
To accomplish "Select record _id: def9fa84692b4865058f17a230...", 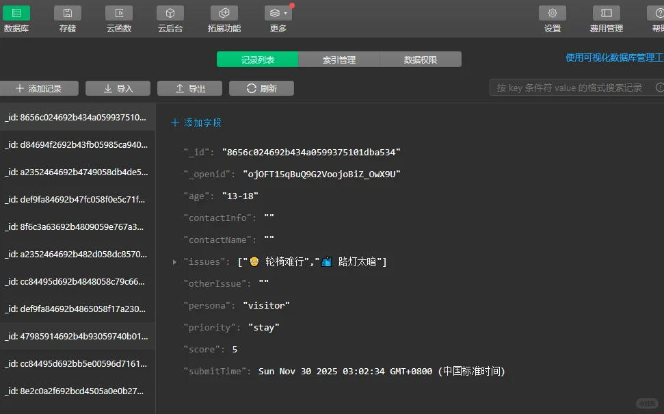I will pyautogui.click(x=77, y=309).
